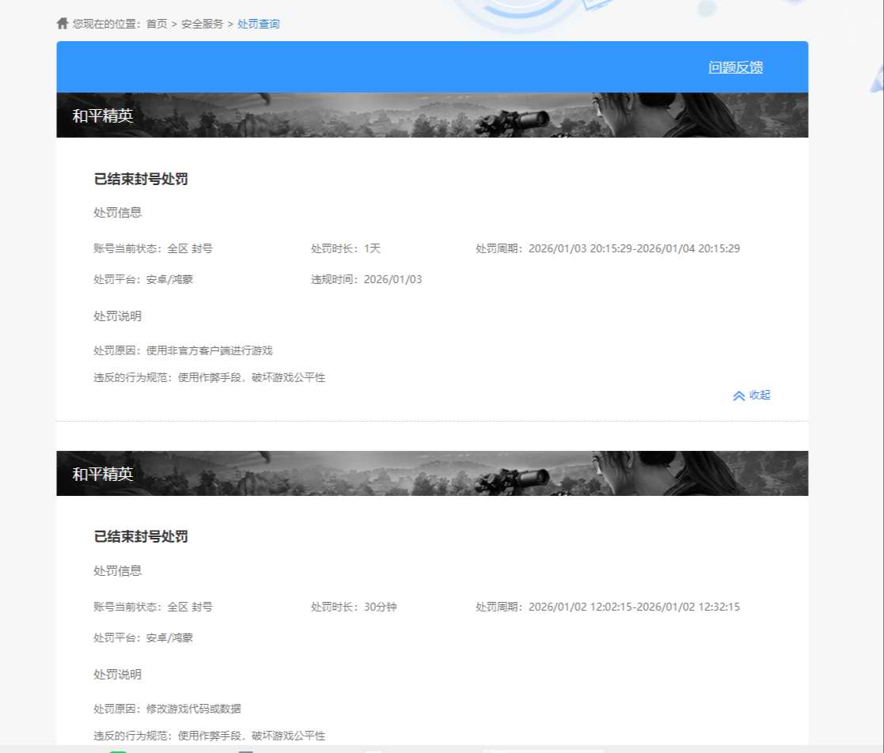
Task: Go to 安全服务 breadcrumb link
Action: pyautogui.click(x=202, y=24)
